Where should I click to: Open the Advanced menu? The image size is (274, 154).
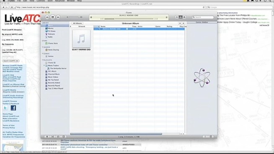[60, 1]
